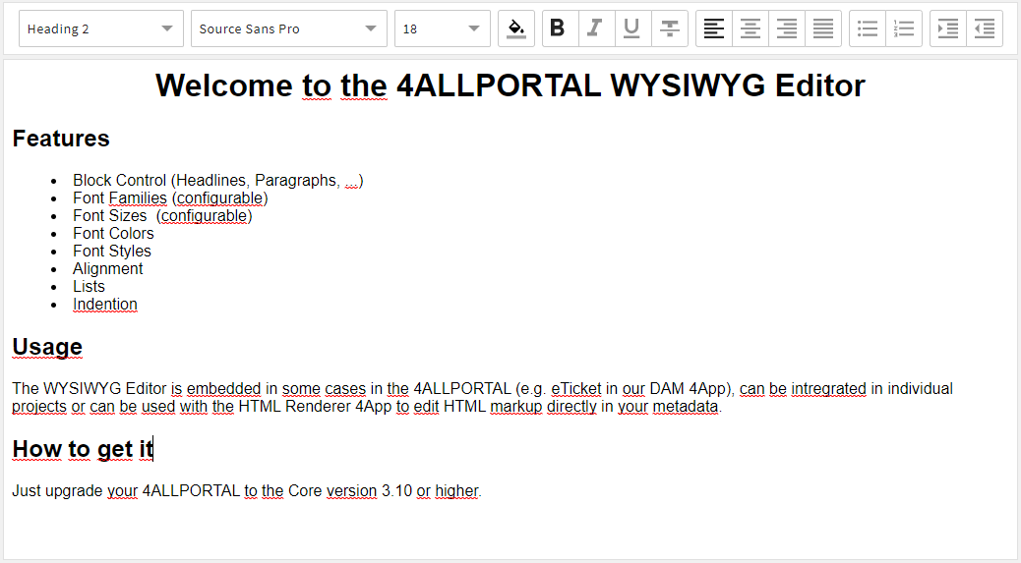The image size is (1021, 563).
Task: Open the font size 18 dropdown
Action: 442,28
